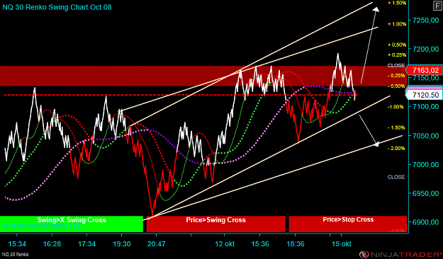Click the 16:28 time axis label
The image size is (443, 259).
[52, 243]
